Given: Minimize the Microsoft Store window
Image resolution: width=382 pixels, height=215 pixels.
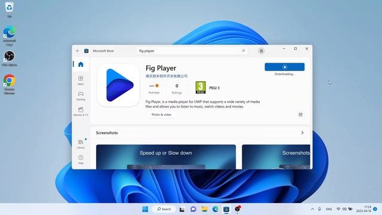Looking at the screenshot, I should click(284, 49).
